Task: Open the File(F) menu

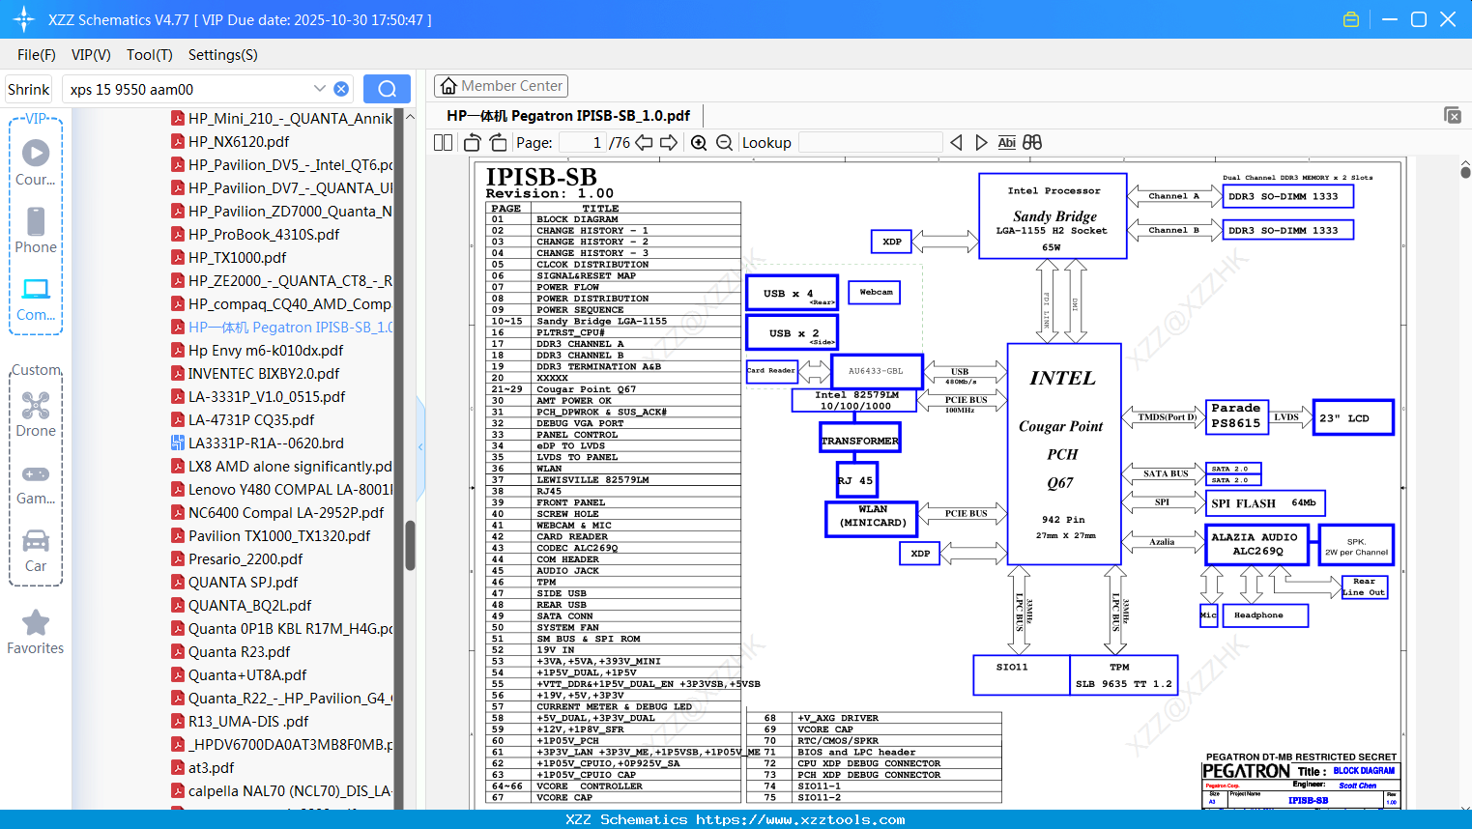Action: pyautogui.click(x=37, y=55)
